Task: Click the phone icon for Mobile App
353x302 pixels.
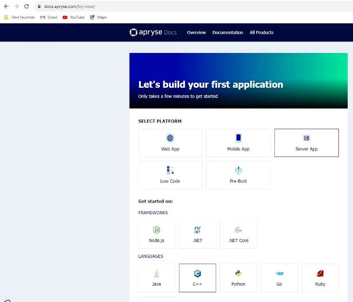Action: 238,138
